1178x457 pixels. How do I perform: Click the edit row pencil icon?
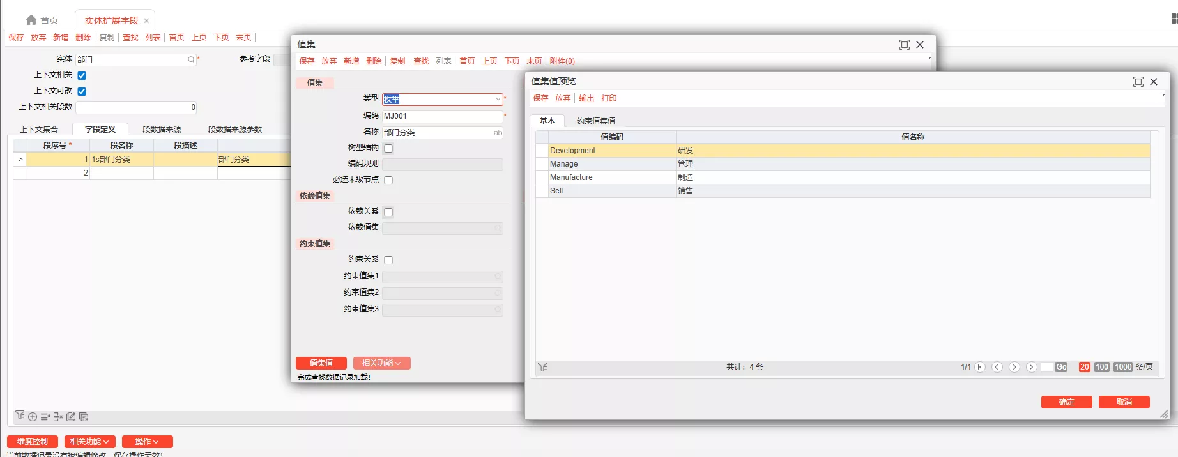(71, 417)
